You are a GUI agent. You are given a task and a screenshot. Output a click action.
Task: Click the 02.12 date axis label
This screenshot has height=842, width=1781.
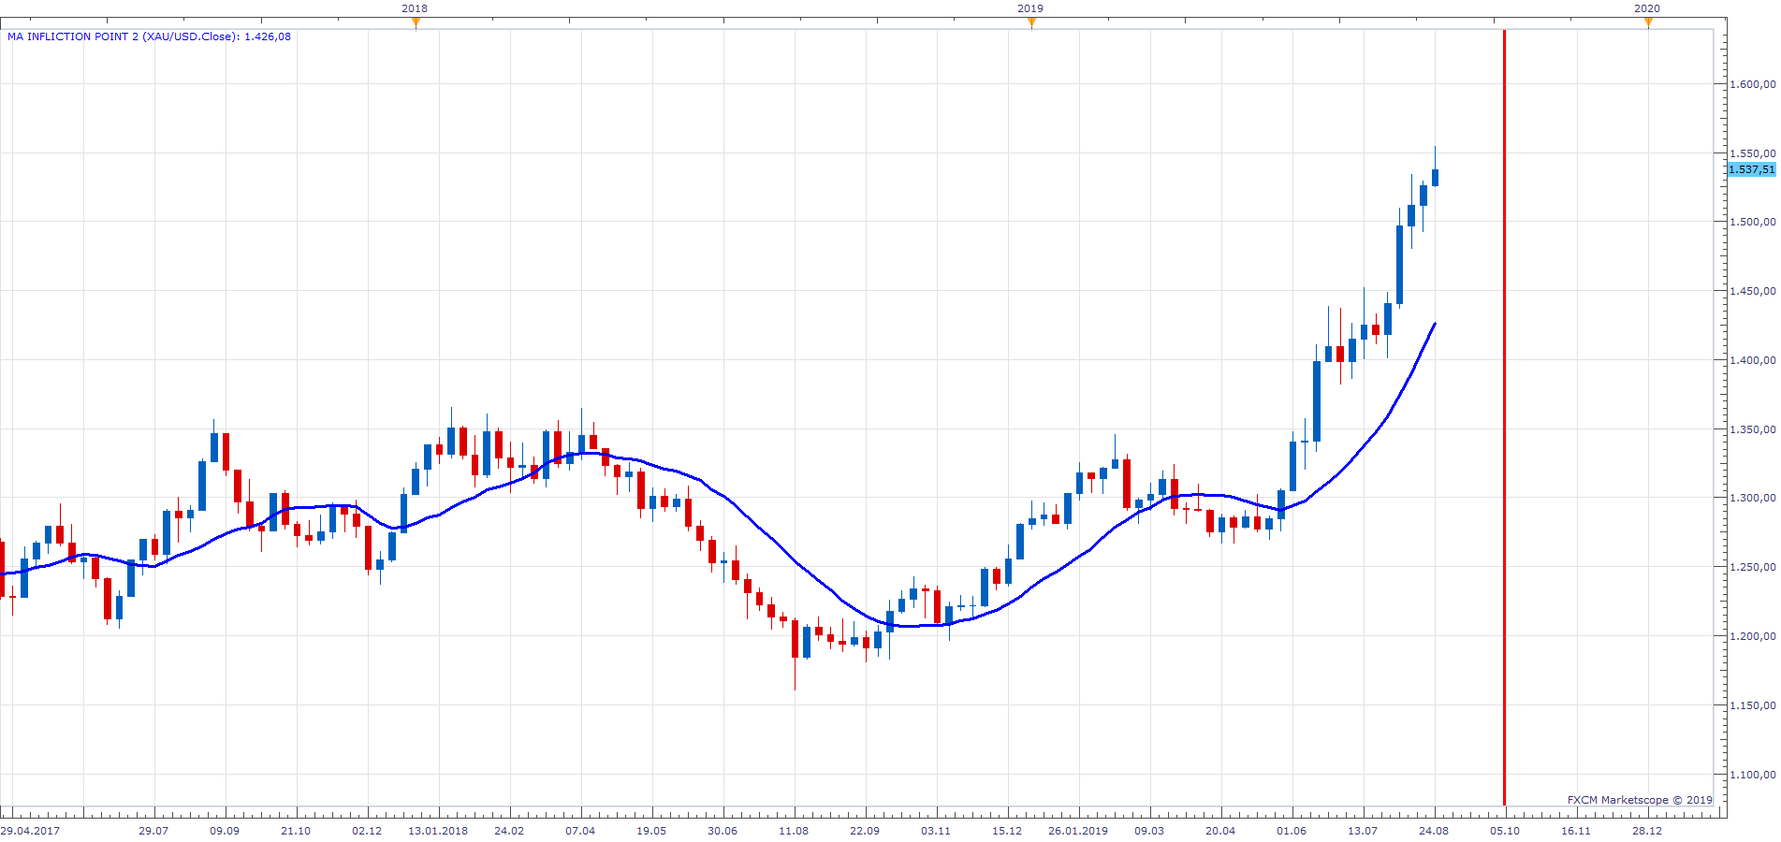click(x=367, y=831)
